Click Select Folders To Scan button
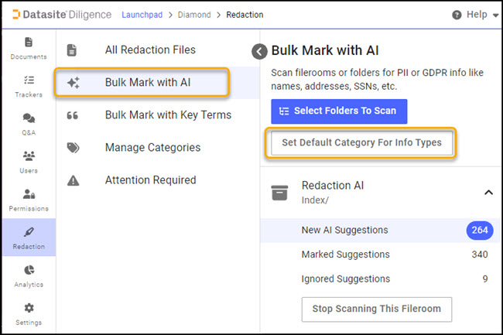 coord(339,111)
